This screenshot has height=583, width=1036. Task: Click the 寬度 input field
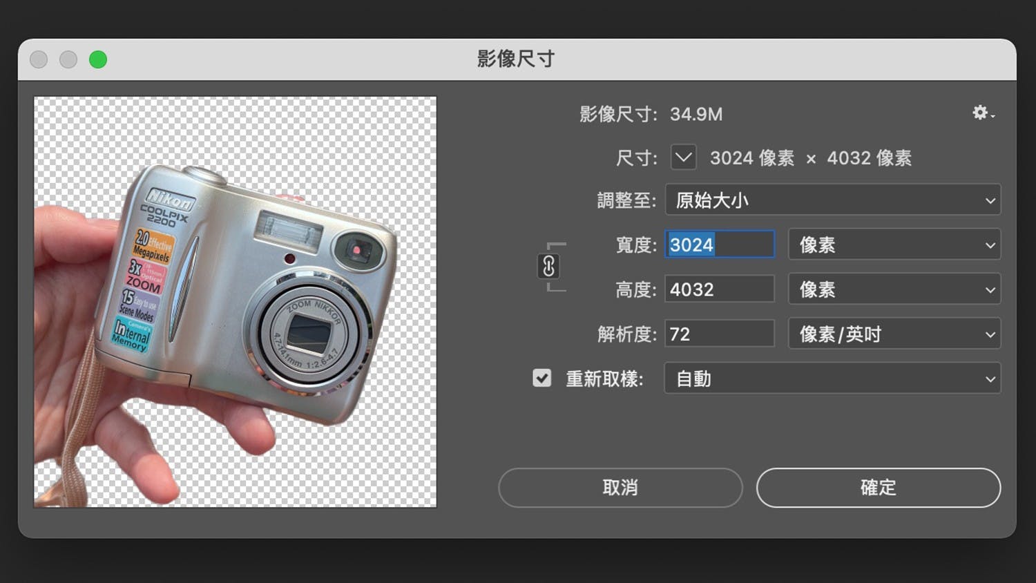720,245
